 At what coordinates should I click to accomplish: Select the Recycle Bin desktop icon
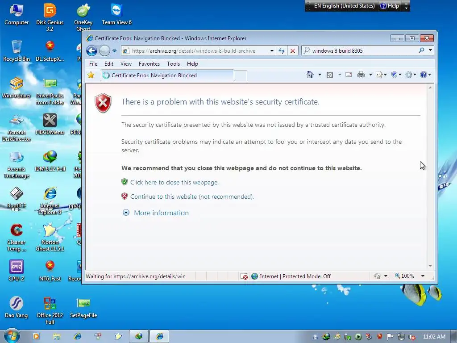tap(17, 51)
